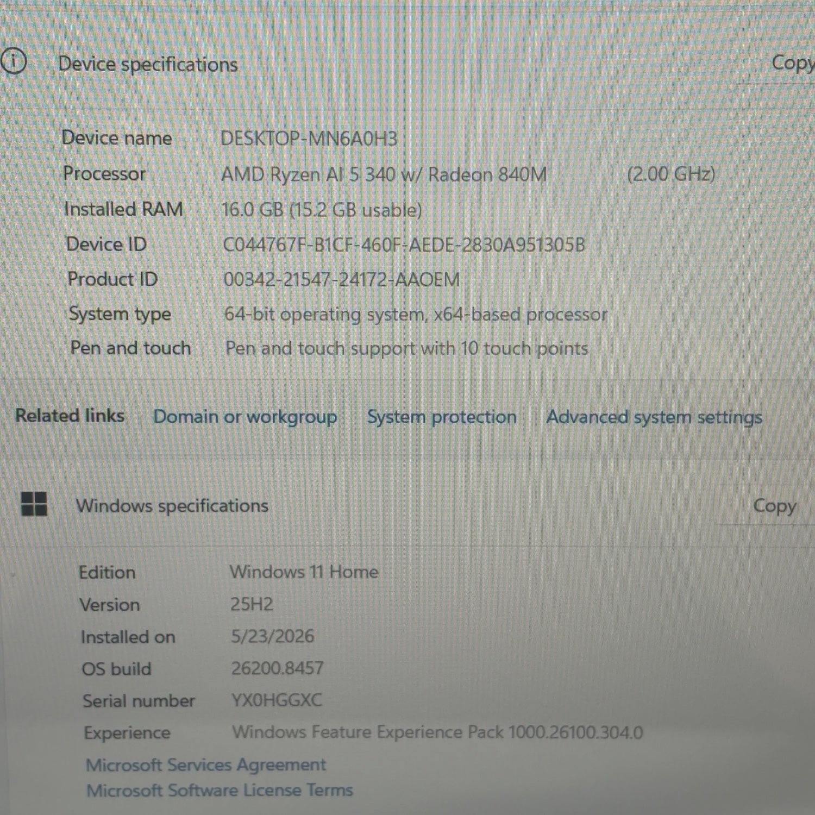This screenshot has height=815, width=815.
Task: Click the OS build label
Action: click(x=116, y=669)
